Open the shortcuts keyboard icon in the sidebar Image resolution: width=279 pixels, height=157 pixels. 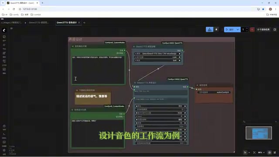pos(4,142)
